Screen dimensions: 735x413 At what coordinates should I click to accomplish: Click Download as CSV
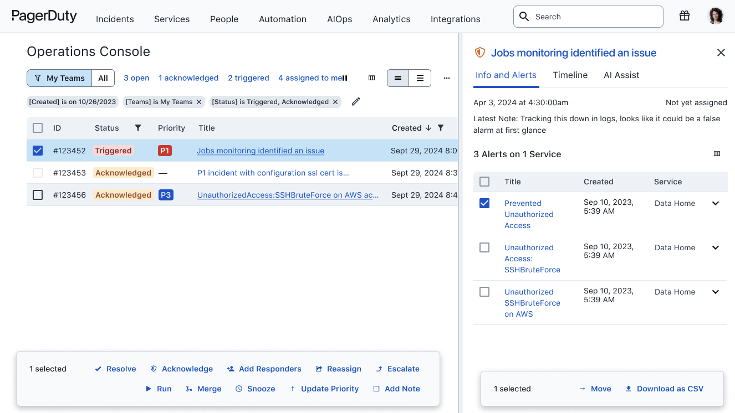coord(665,389)
